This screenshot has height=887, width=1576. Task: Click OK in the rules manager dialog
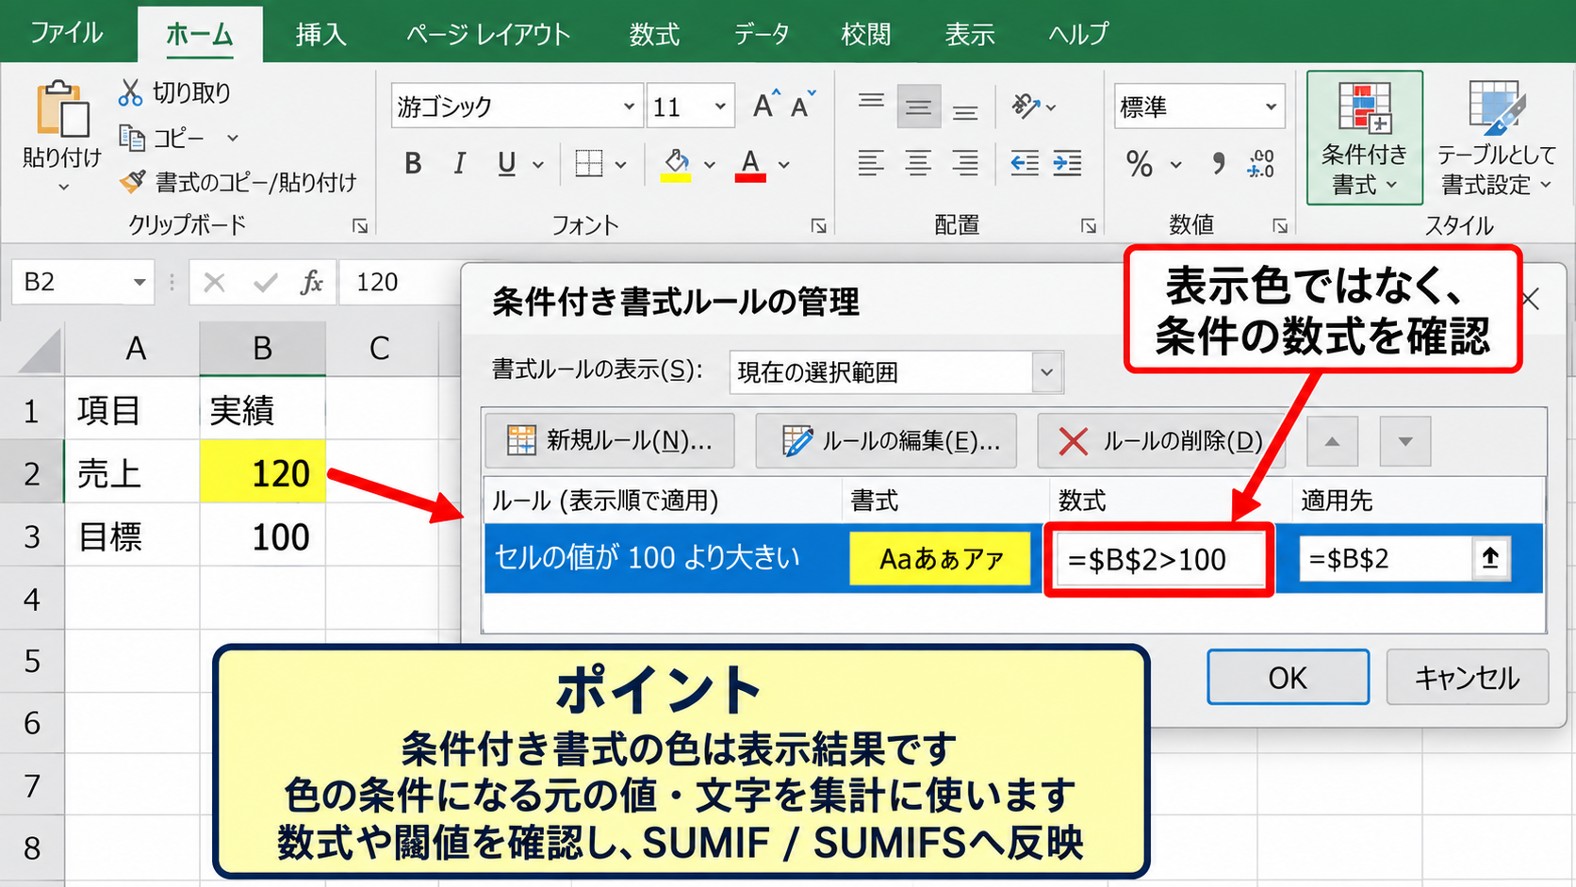1288,677
